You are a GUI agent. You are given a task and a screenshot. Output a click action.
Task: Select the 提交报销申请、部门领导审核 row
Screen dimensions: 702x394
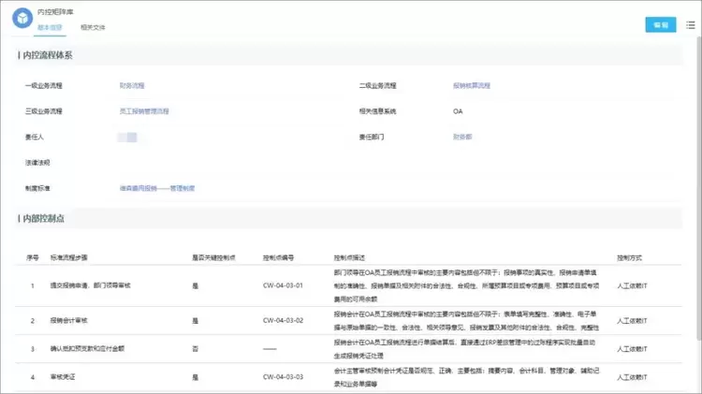88,285
